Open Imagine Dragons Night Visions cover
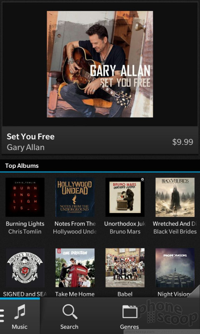200x334 pixels. click(175, 268)
